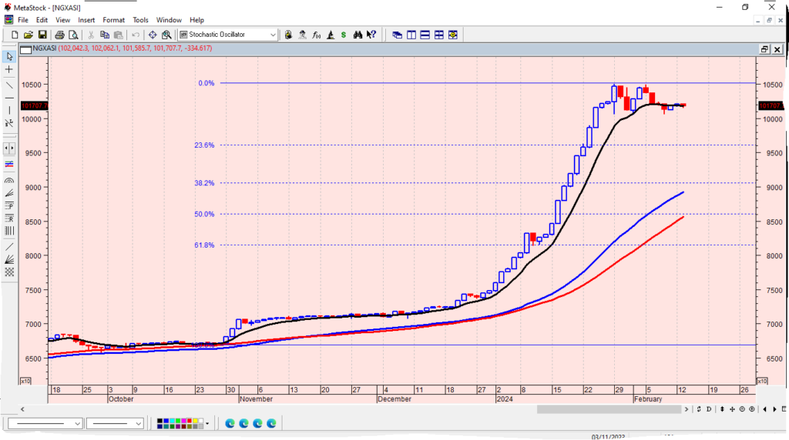789x440 pixels.
Task: Expand the color palette dropdown arrow
Action: (x=207, y=423)
